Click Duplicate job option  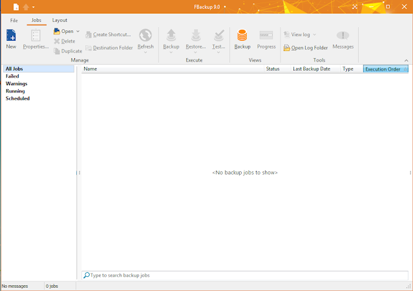click(68, 51)
